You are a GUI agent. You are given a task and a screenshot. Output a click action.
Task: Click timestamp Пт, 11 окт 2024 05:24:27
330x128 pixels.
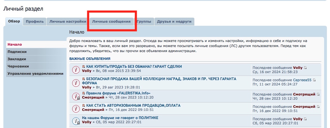[x=275, y=84]
